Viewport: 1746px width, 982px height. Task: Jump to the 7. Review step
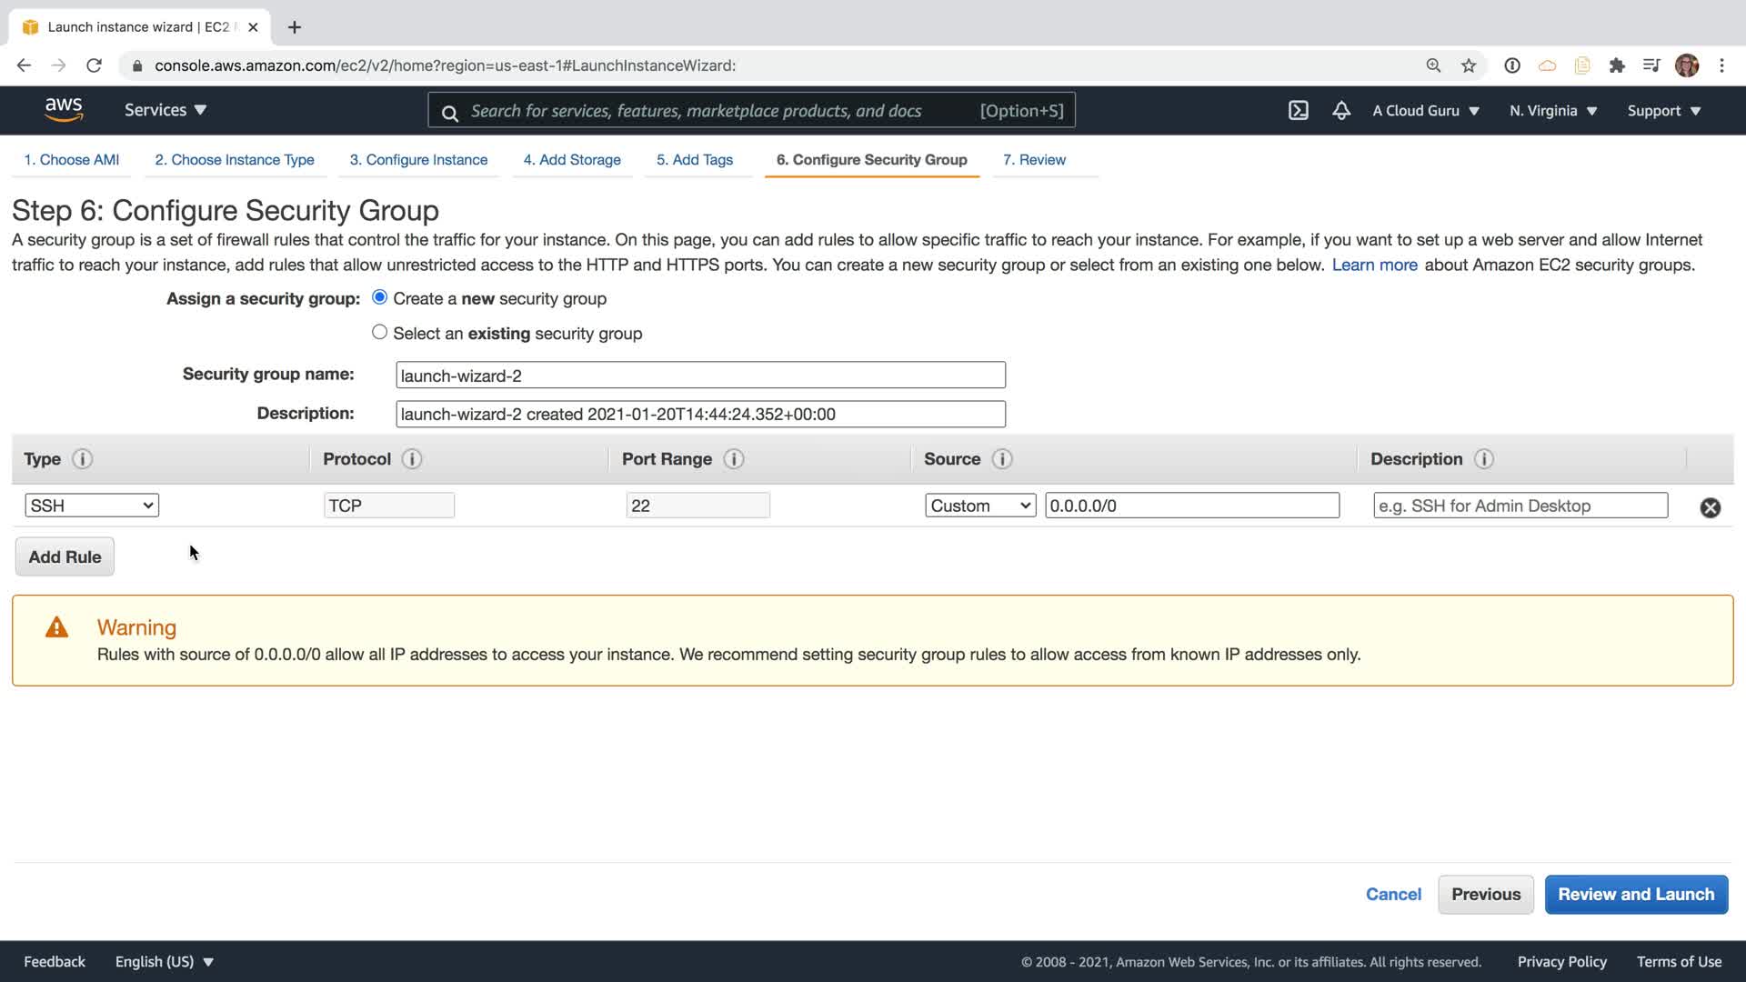(x=1034, y=160)
